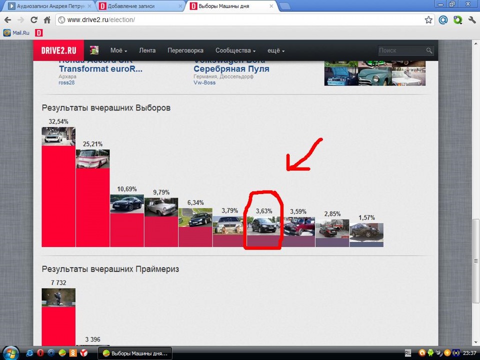
Task: Open the car photo collage thumbnail
Action: point(375,73)
